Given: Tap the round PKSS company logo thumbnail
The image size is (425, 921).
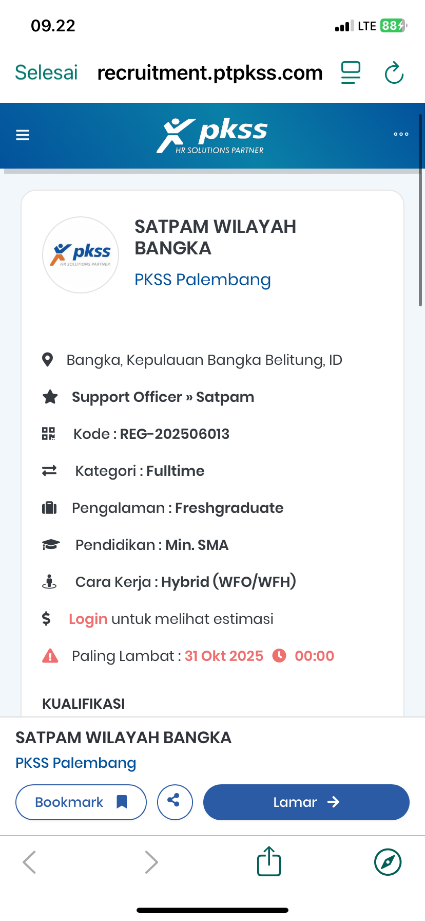Looking at the screenshot, I should 81,255.
